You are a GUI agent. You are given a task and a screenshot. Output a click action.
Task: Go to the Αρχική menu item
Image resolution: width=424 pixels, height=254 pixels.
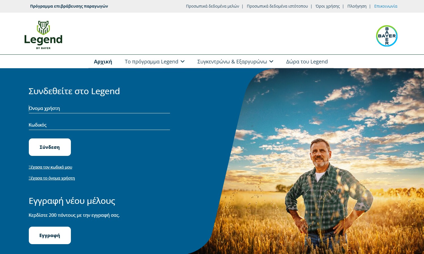tap(103, 62)
